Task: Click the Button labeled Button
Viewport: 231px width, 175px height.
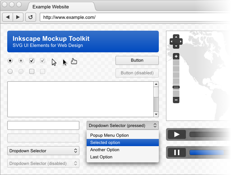Action: pos(137,60)
